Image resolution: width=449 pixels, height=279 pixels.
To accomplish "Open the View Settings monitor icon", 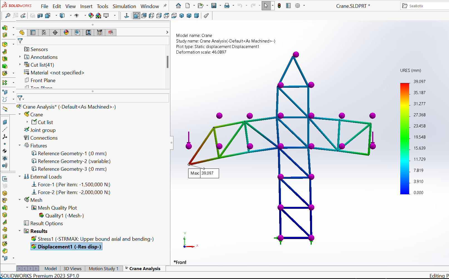I will pos(106,16).
